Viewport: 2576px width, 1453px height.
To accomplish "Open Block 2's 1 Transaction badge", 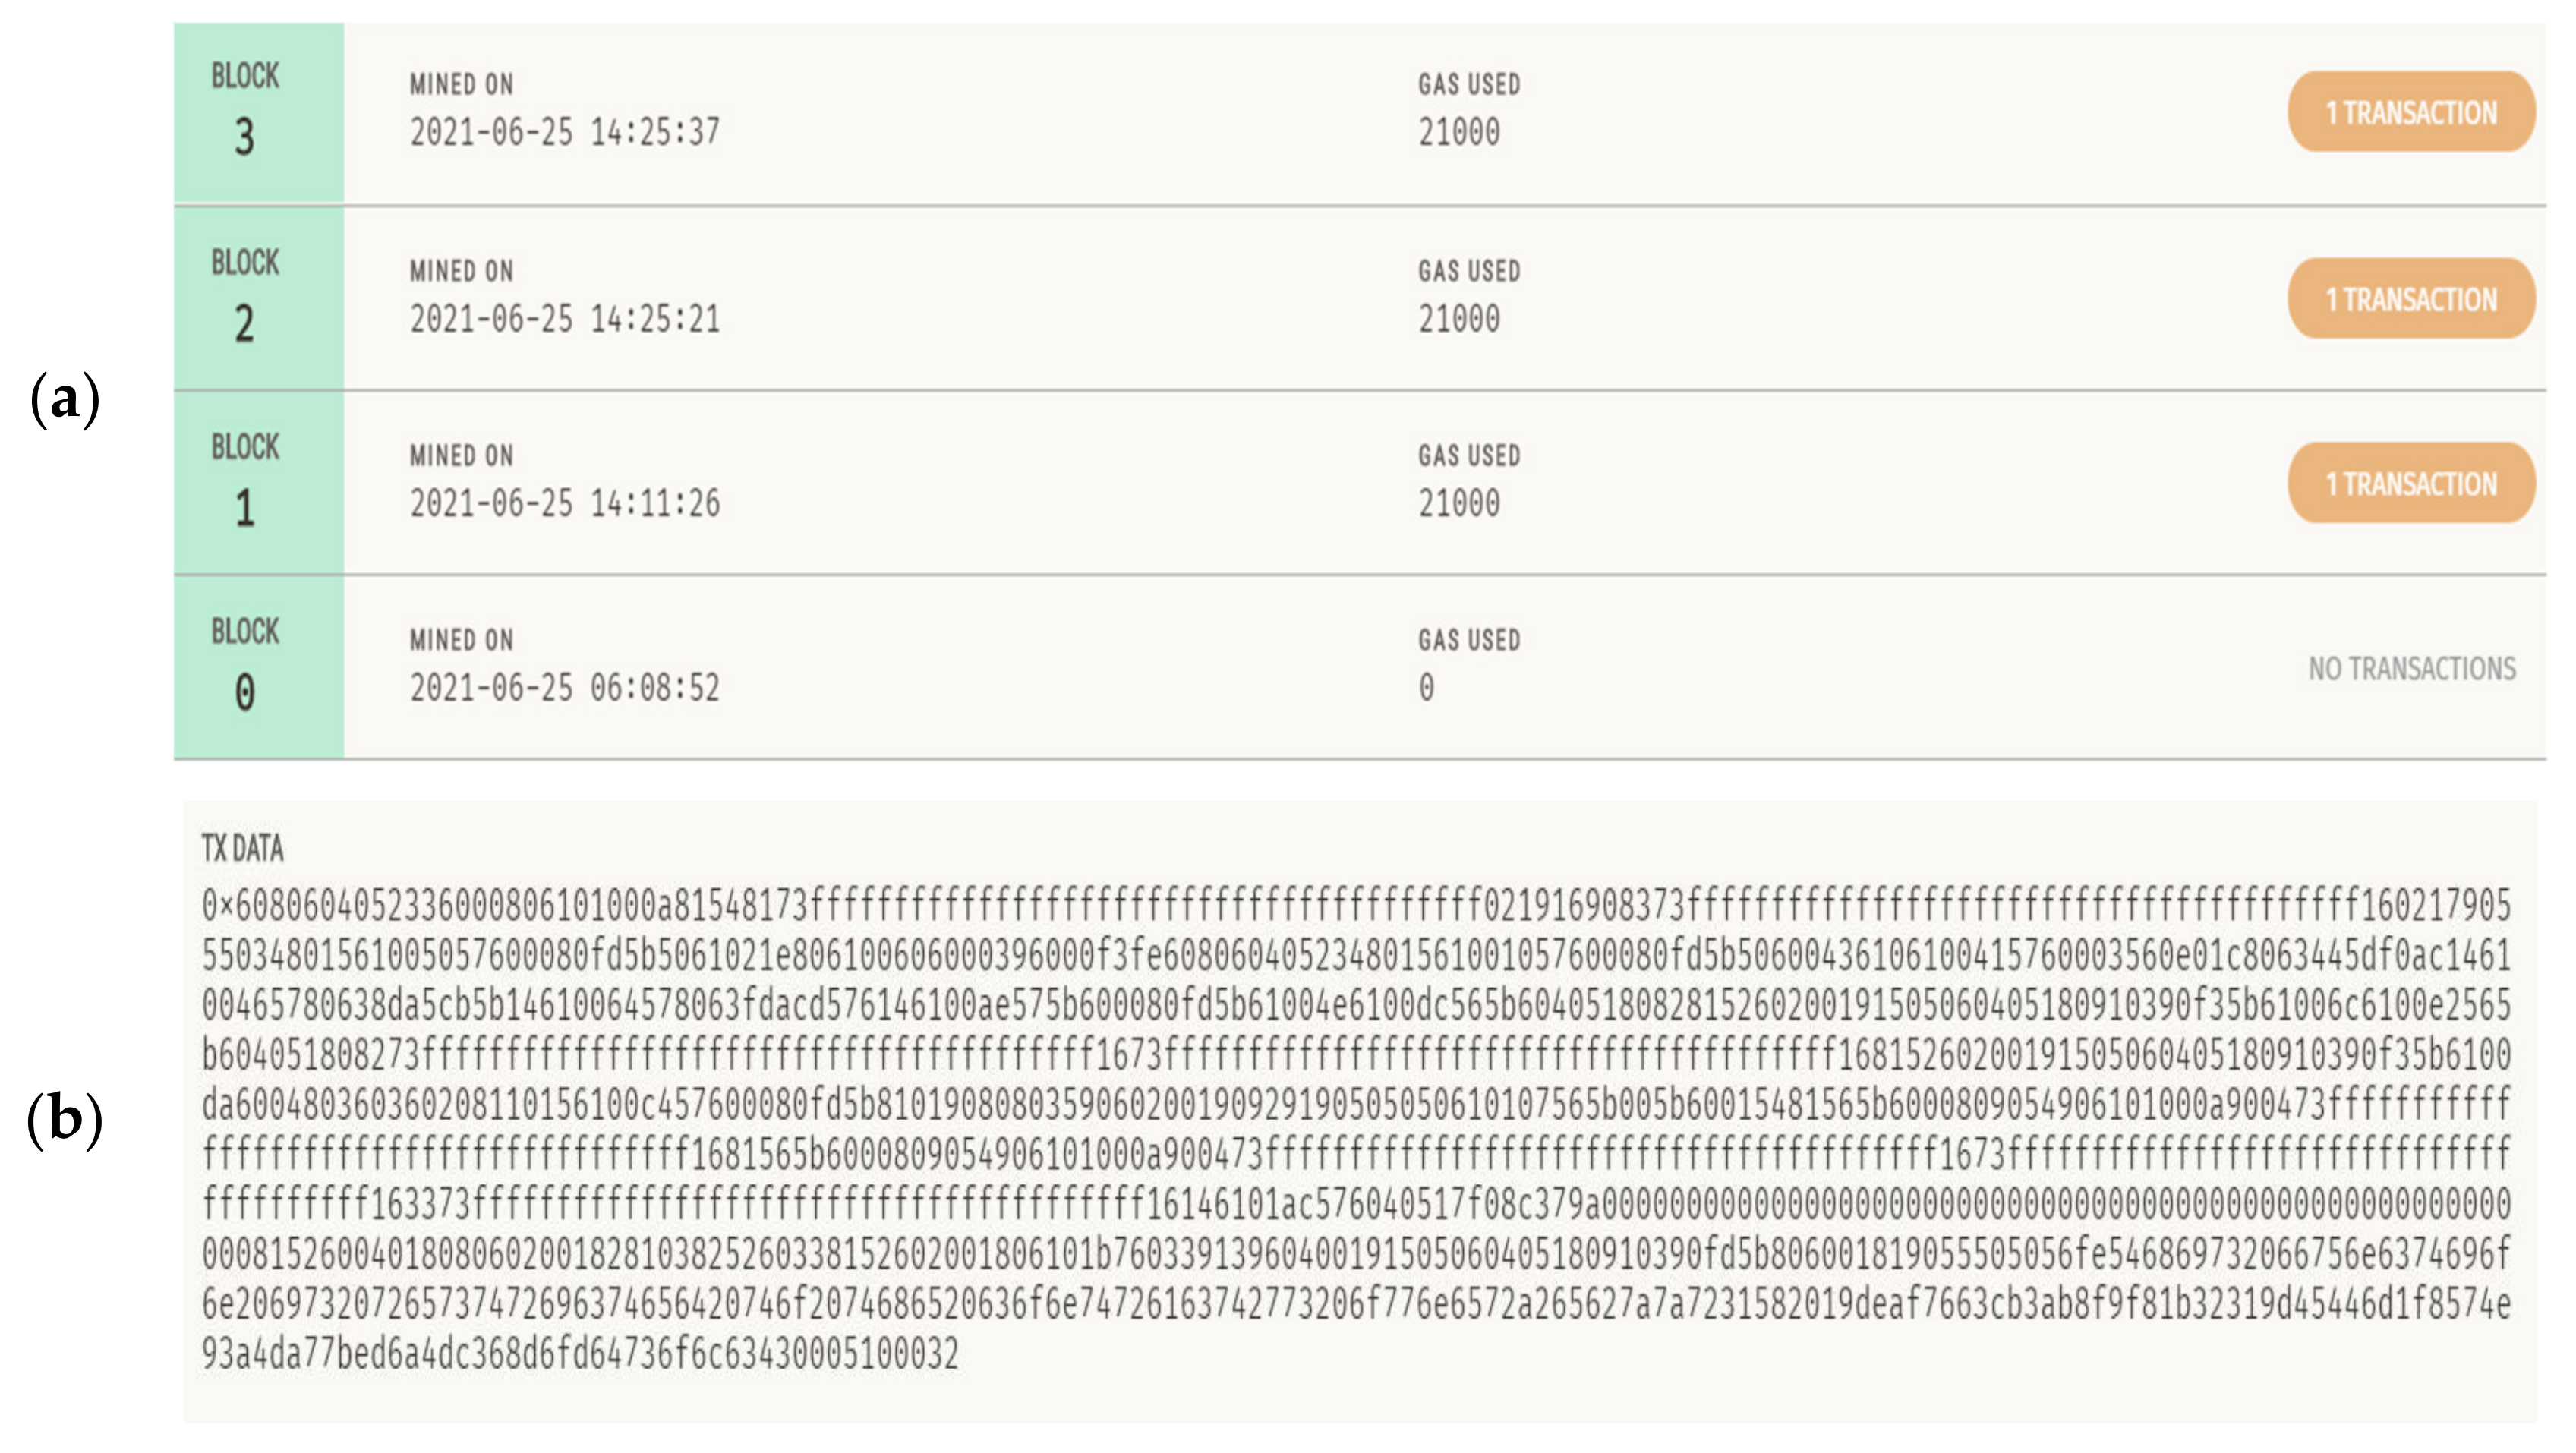I will pos(2410,299).
